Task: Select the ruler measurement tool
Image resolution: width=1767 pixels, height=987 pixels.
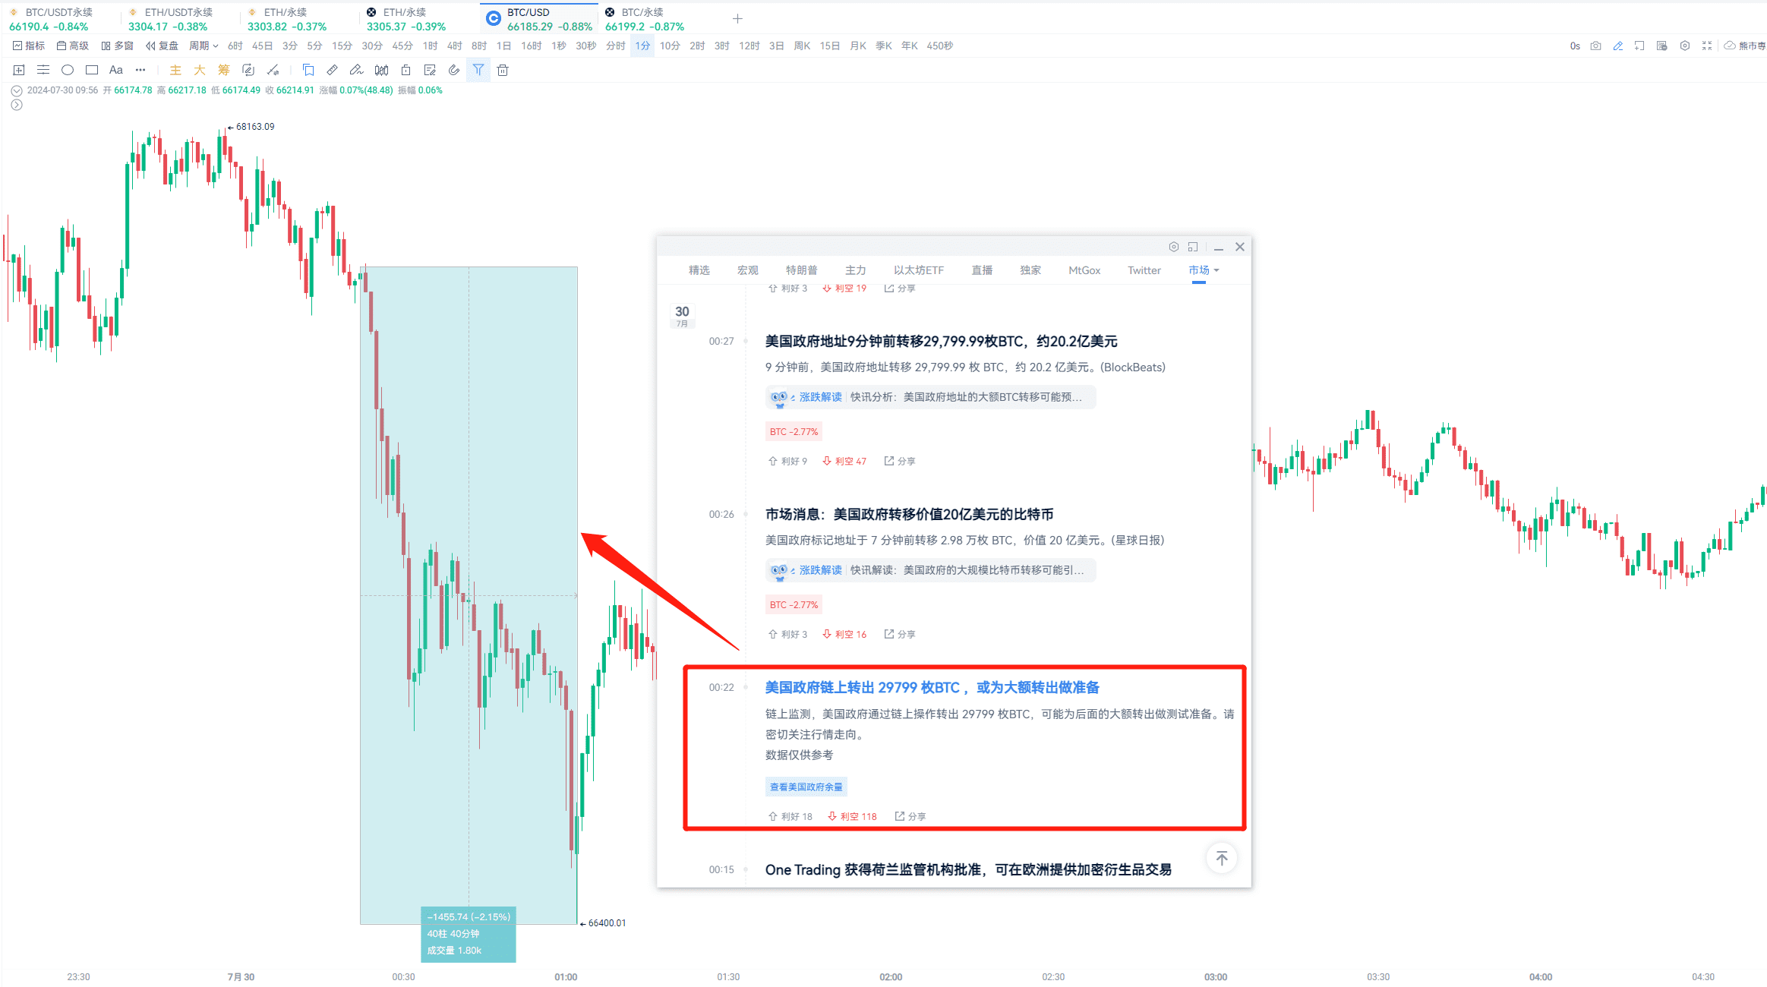Action: click(x=333, y=70)
